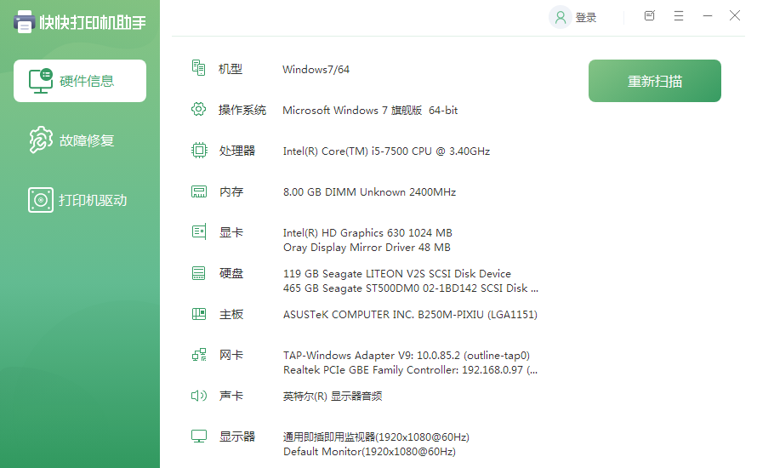Open the feedback icon in title bar
The height and width of the screenshot is (468, 757).
click(650, 16)
